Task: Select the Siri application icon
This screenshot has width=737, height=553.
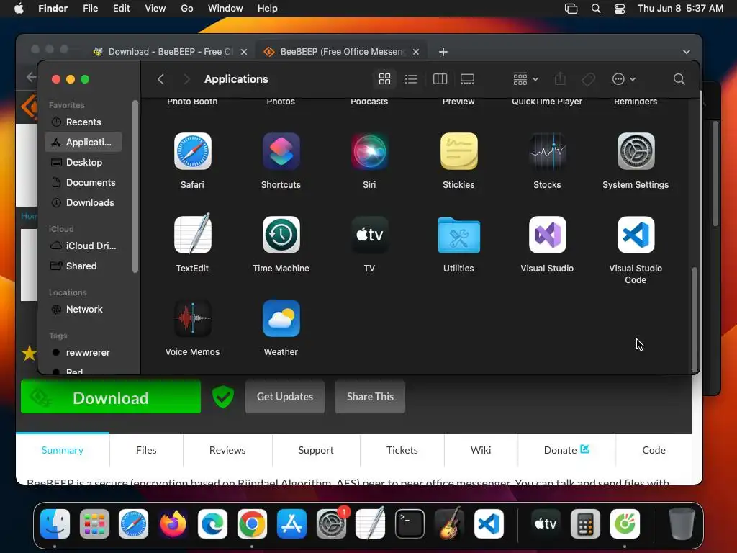Action: pyautogui.click(x=369, y=151)
